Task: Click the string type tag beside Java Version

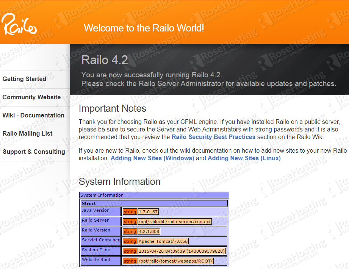Action: pyautogui.click(x=130, y=212)
